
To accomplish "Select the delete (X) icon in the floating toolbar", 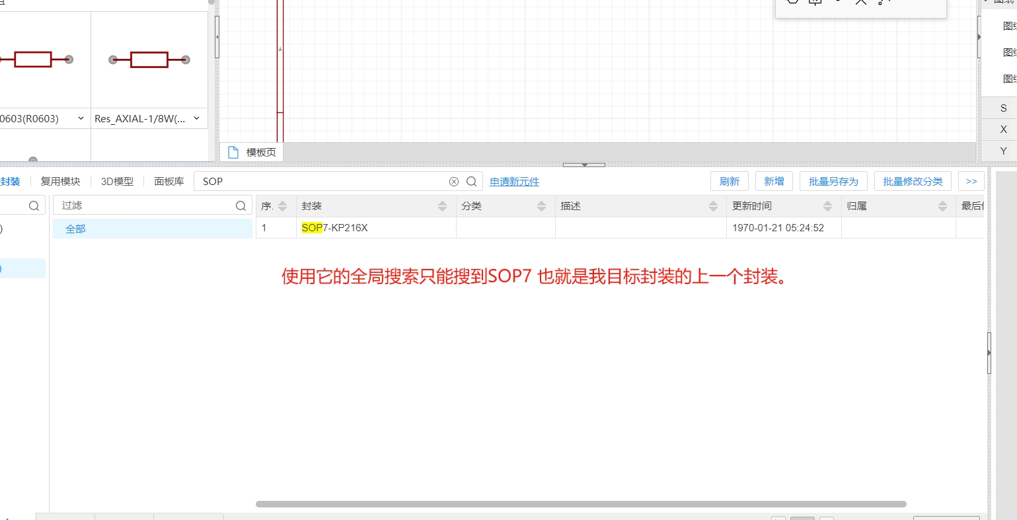I will (860, 3).
